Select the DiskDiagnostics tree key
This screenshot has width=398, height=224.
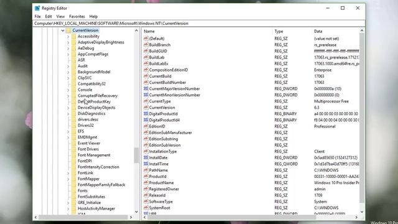91,113
